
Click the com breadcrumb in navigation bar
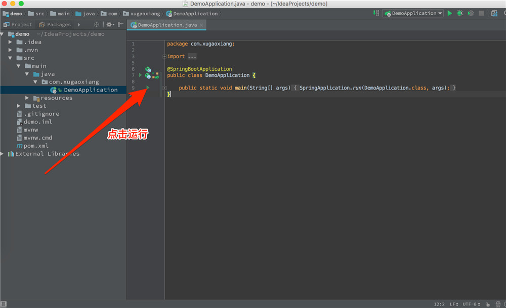[x=109, y=14]
